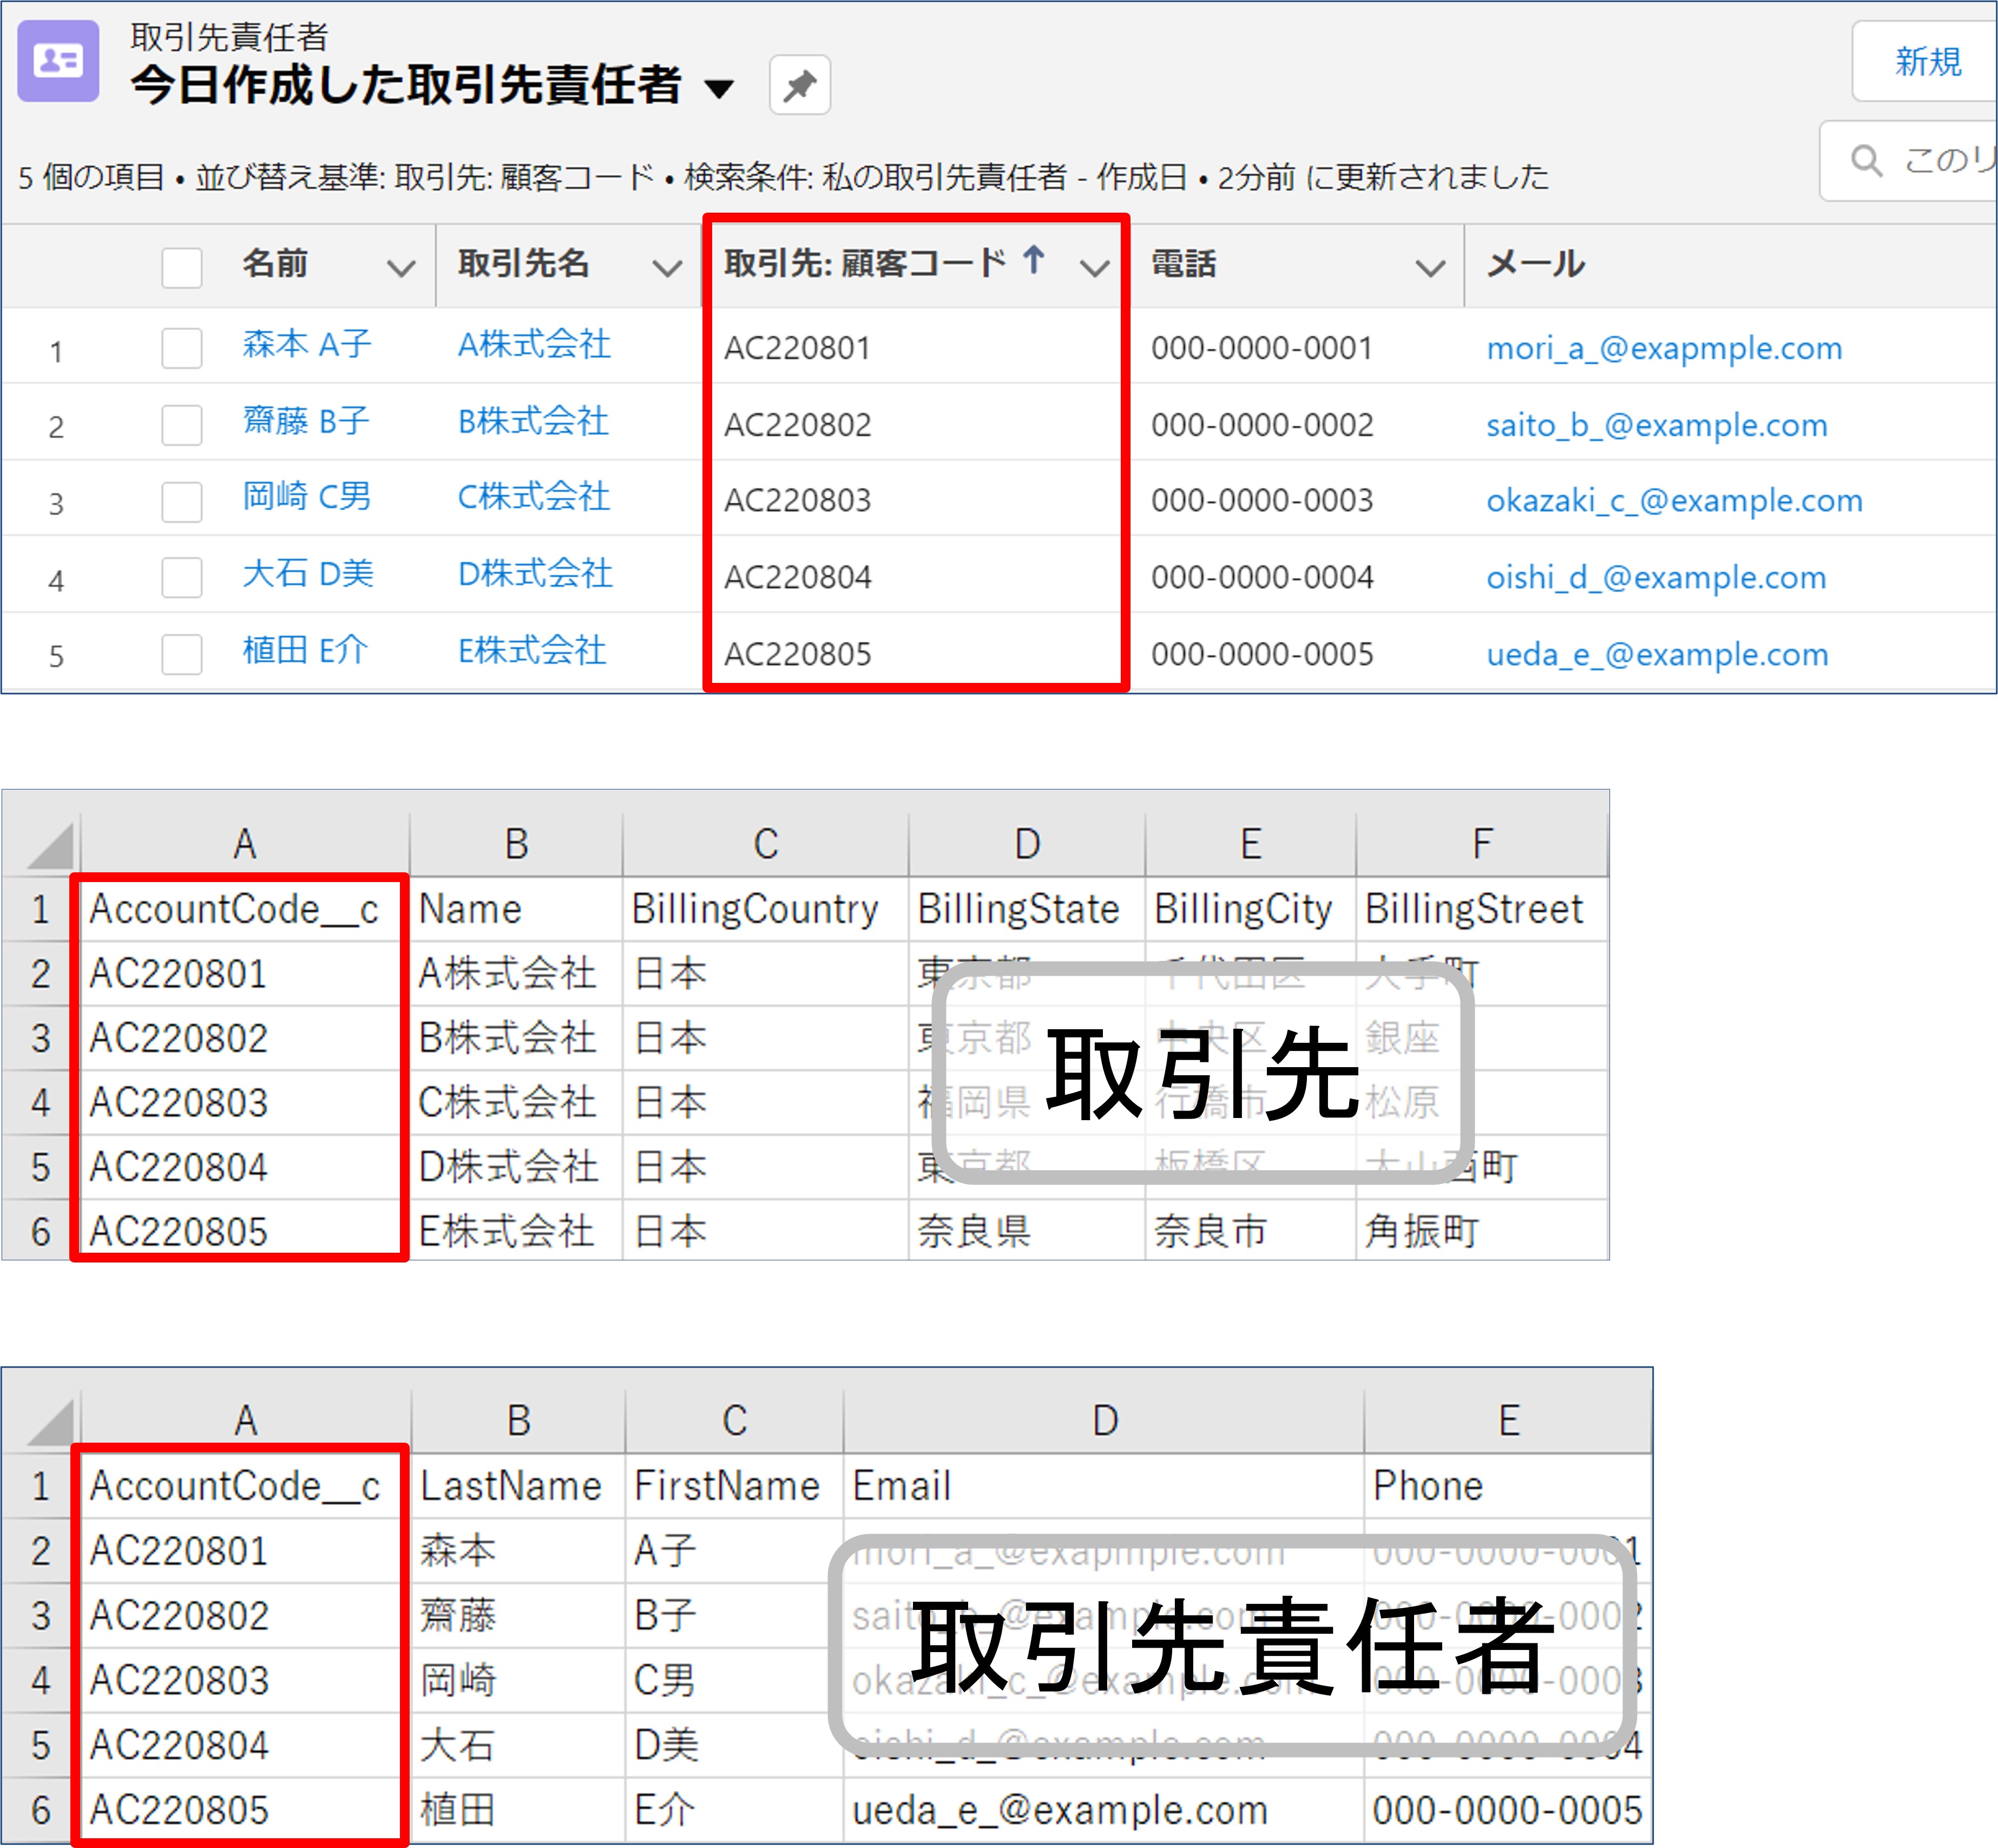Open the 名前 column menu chevron

[x=401, y=268]
